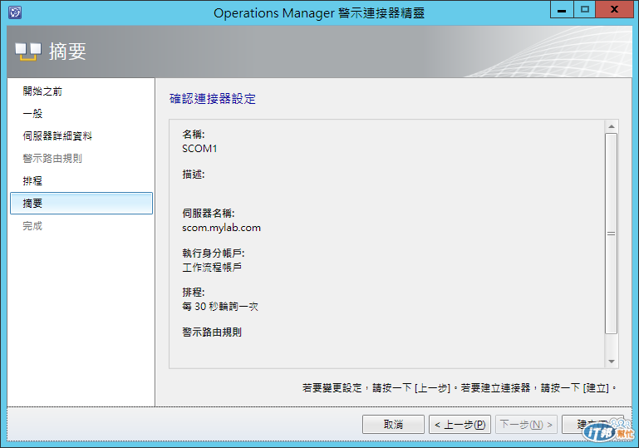
Task: Select 伺服器詳細資料 step
Action: pos(57,136)
